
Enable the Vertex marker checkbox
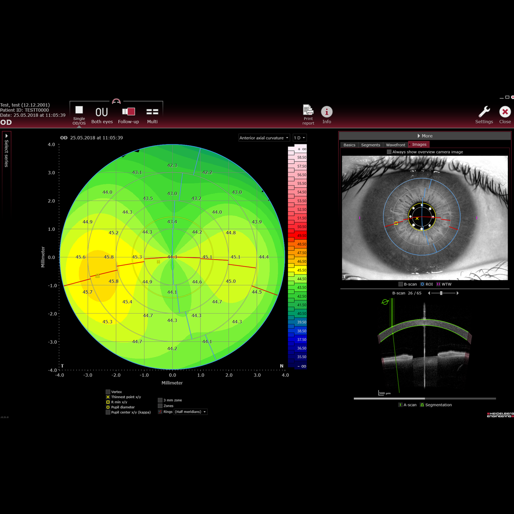(x=108, y=392)
